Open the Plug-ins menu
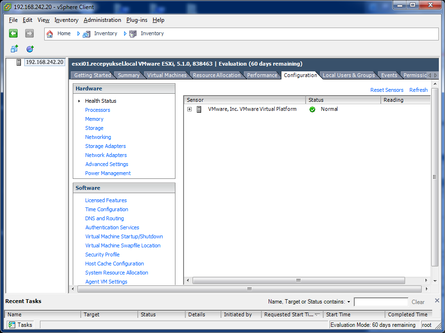The width and height of the screenshot is (445, 333). tap(137, 20)
